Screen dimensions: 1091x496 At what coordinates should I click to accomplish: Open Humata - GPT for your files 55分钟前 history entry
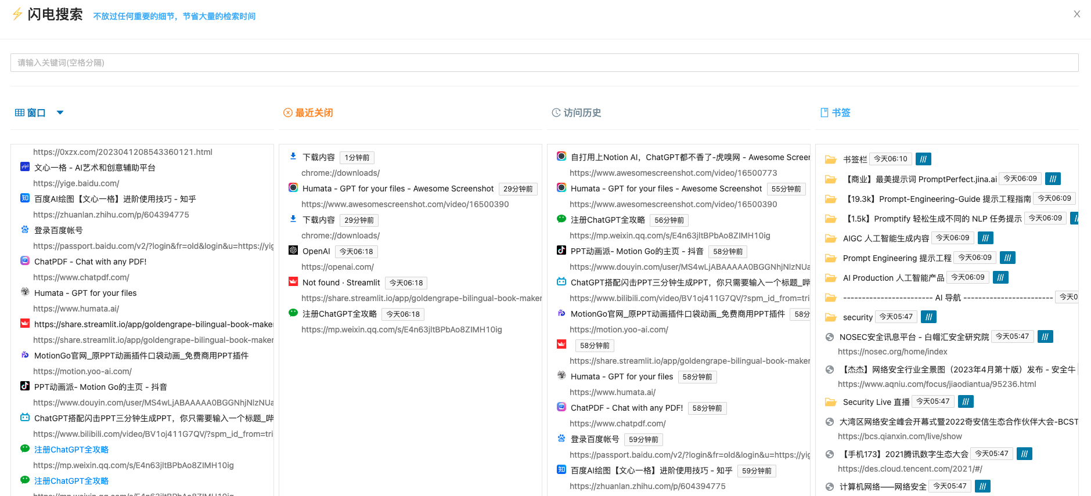point(666,189)
